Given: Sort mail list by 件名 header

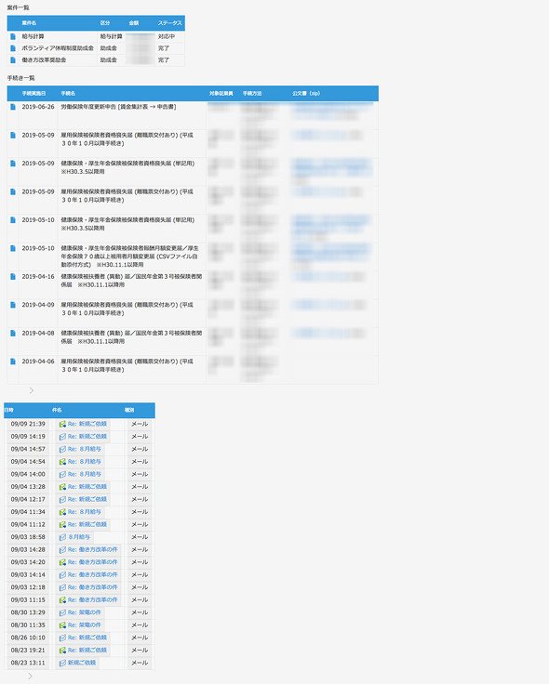Looking at the screenshot, I should [57, 410].
